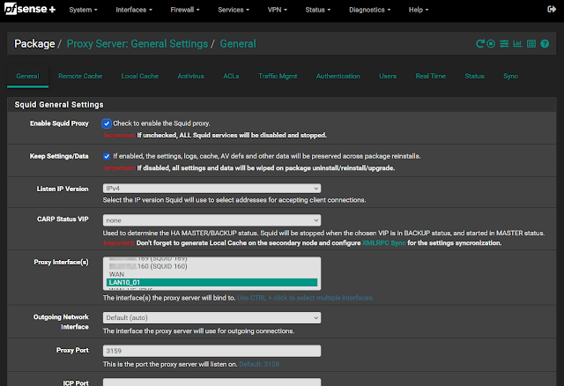Viewport: 564px width, 386px height.
Task: Switch to the Antivirus tab
Action: (x=190, y=77)
